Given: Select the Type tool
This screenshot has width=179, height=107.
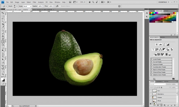Looking at the screenshot, I should [3, 56].
